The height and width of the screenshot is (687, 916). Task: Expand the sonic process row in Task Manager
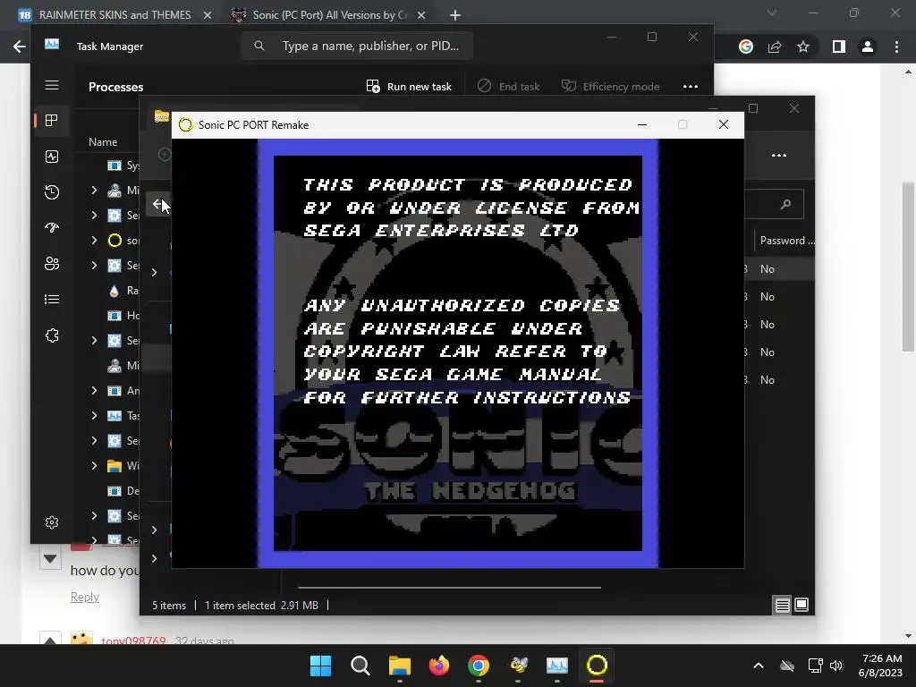(94, 240)
